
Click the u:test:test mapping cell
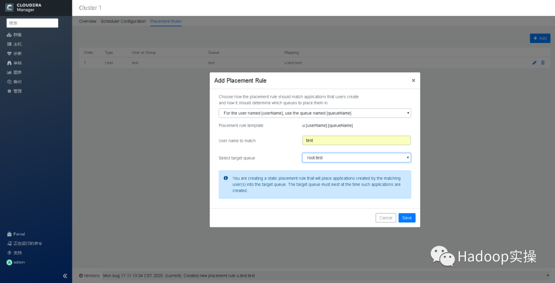tap(293, 63)
